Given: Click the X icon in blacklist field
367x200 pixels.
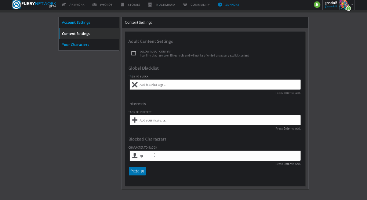Looking at the screenshot, I should pos(135,85).
